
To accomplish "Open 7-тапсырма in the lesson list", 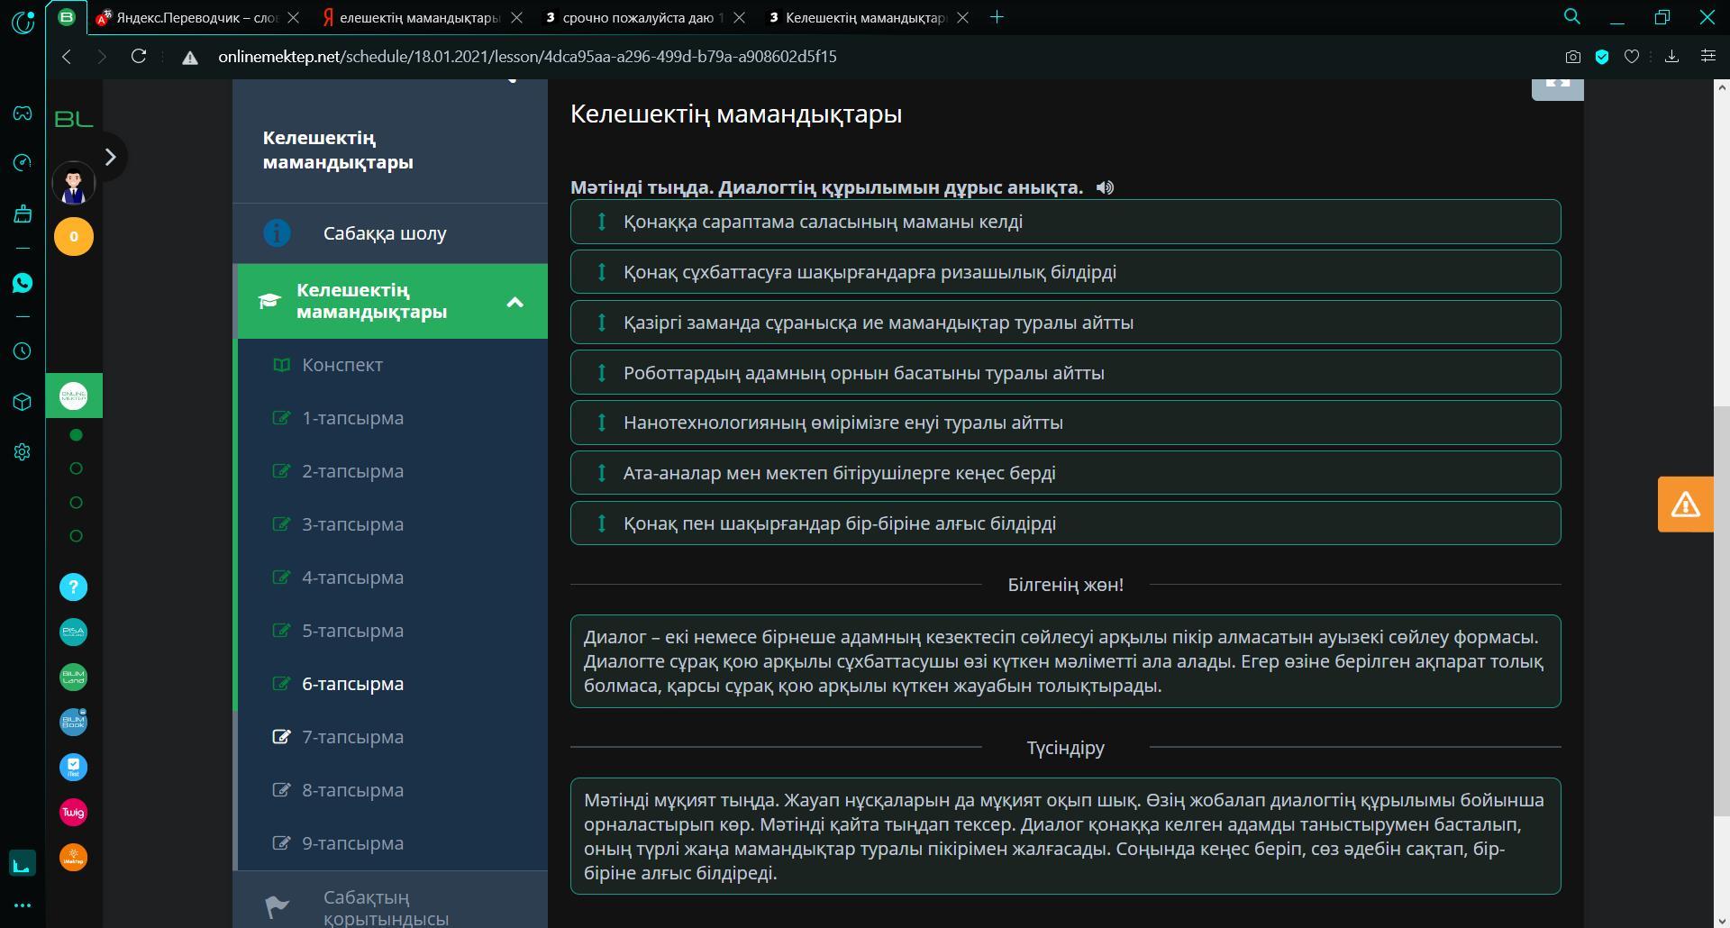I will (x=352, y=737).
